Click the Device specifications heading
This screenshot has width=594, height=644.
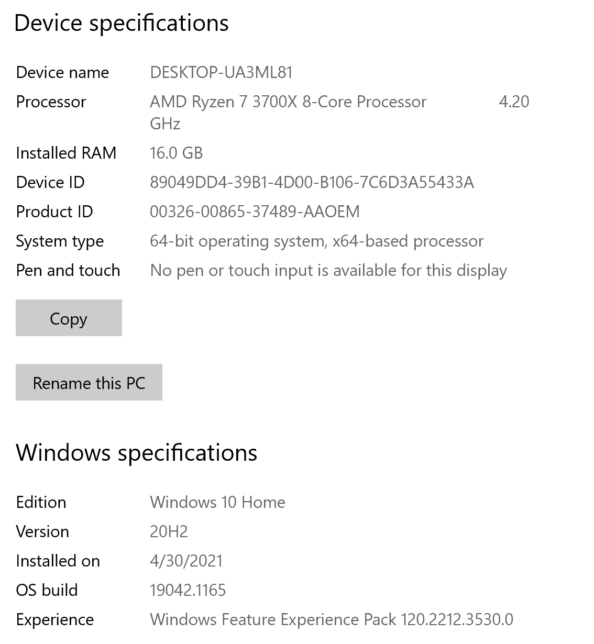pyautogui.click(x=122, y=23)
